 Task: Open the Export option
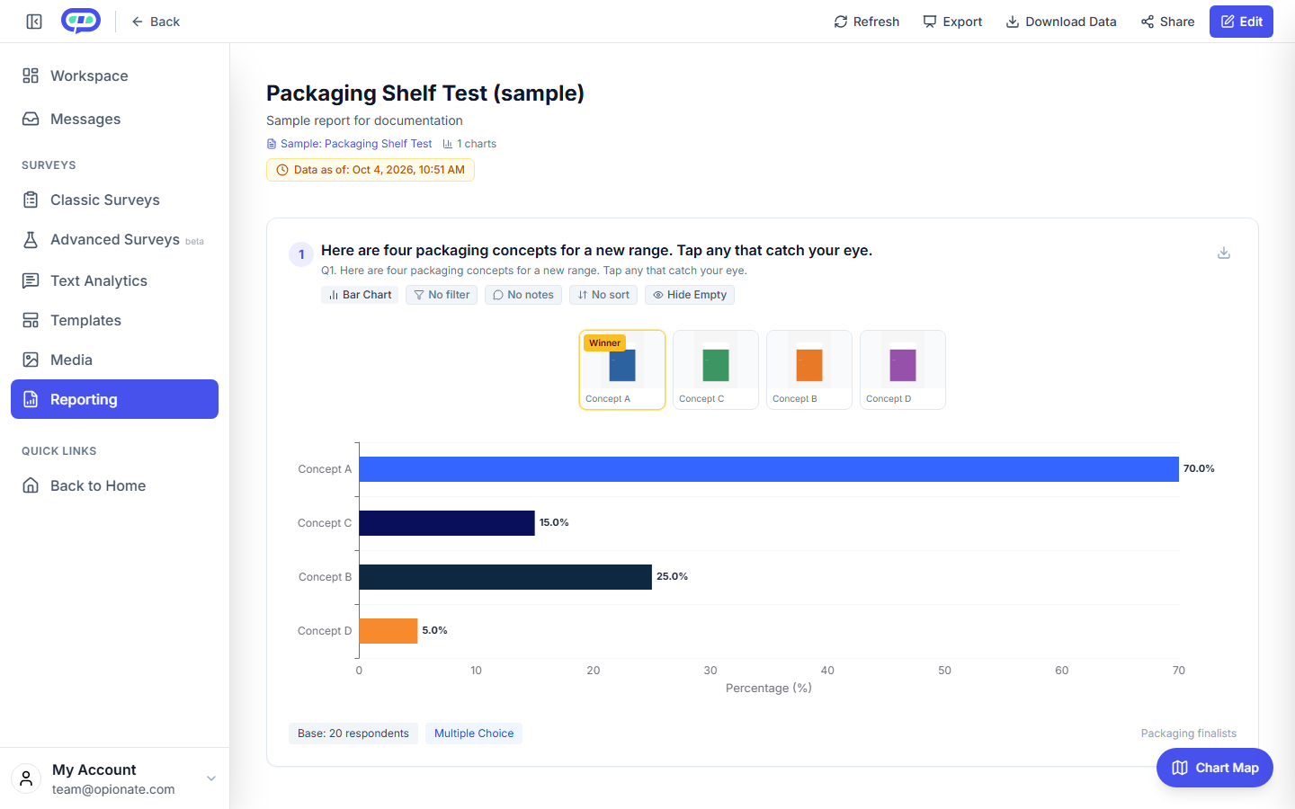[952, 22]
